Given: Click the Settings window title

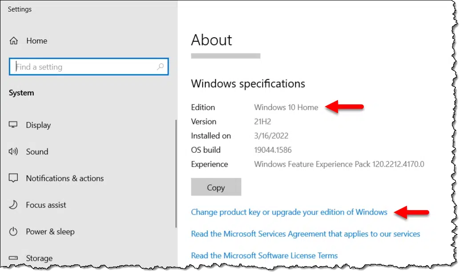Looking at the screenshot, I should [x=20, y=9].
